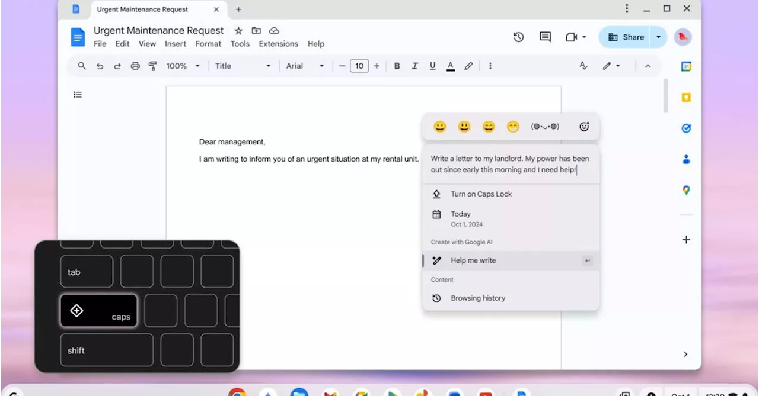The image size is (759, 396).
Task: Open the Extensions menu
Action: pos(279,44)
